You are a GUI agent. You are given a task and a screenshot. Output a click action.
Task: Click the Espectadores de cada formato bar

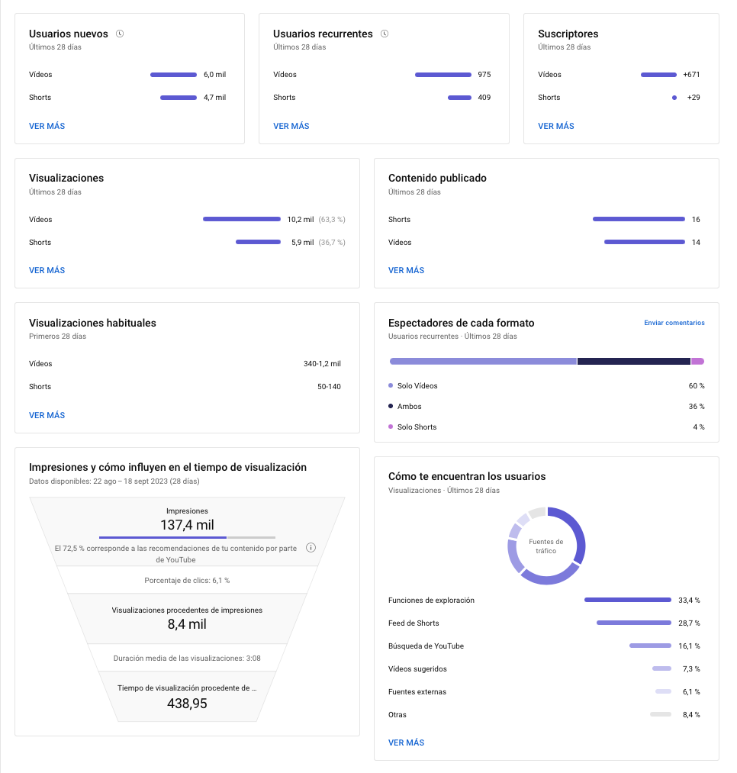[x=546, y=361]
